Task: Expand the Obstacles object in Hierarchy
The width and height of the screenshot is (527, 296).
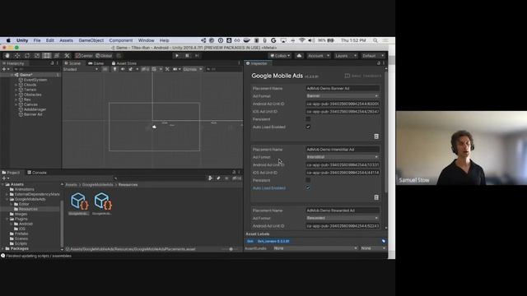Action: coord(16,95)
